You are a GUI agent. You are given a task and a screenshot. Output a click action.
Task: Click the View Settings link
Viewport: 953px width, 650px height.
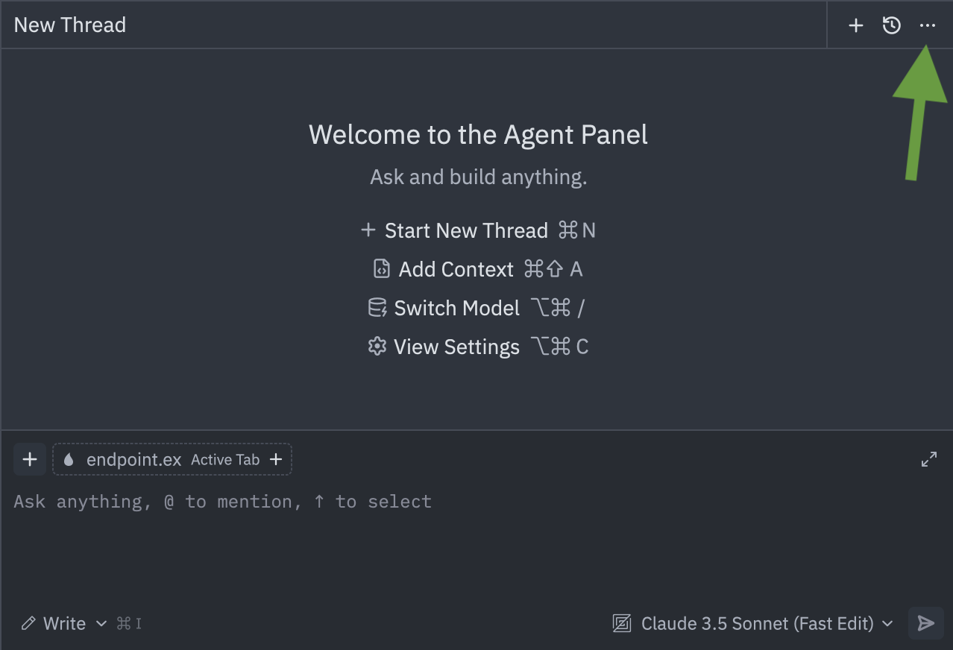456,346
